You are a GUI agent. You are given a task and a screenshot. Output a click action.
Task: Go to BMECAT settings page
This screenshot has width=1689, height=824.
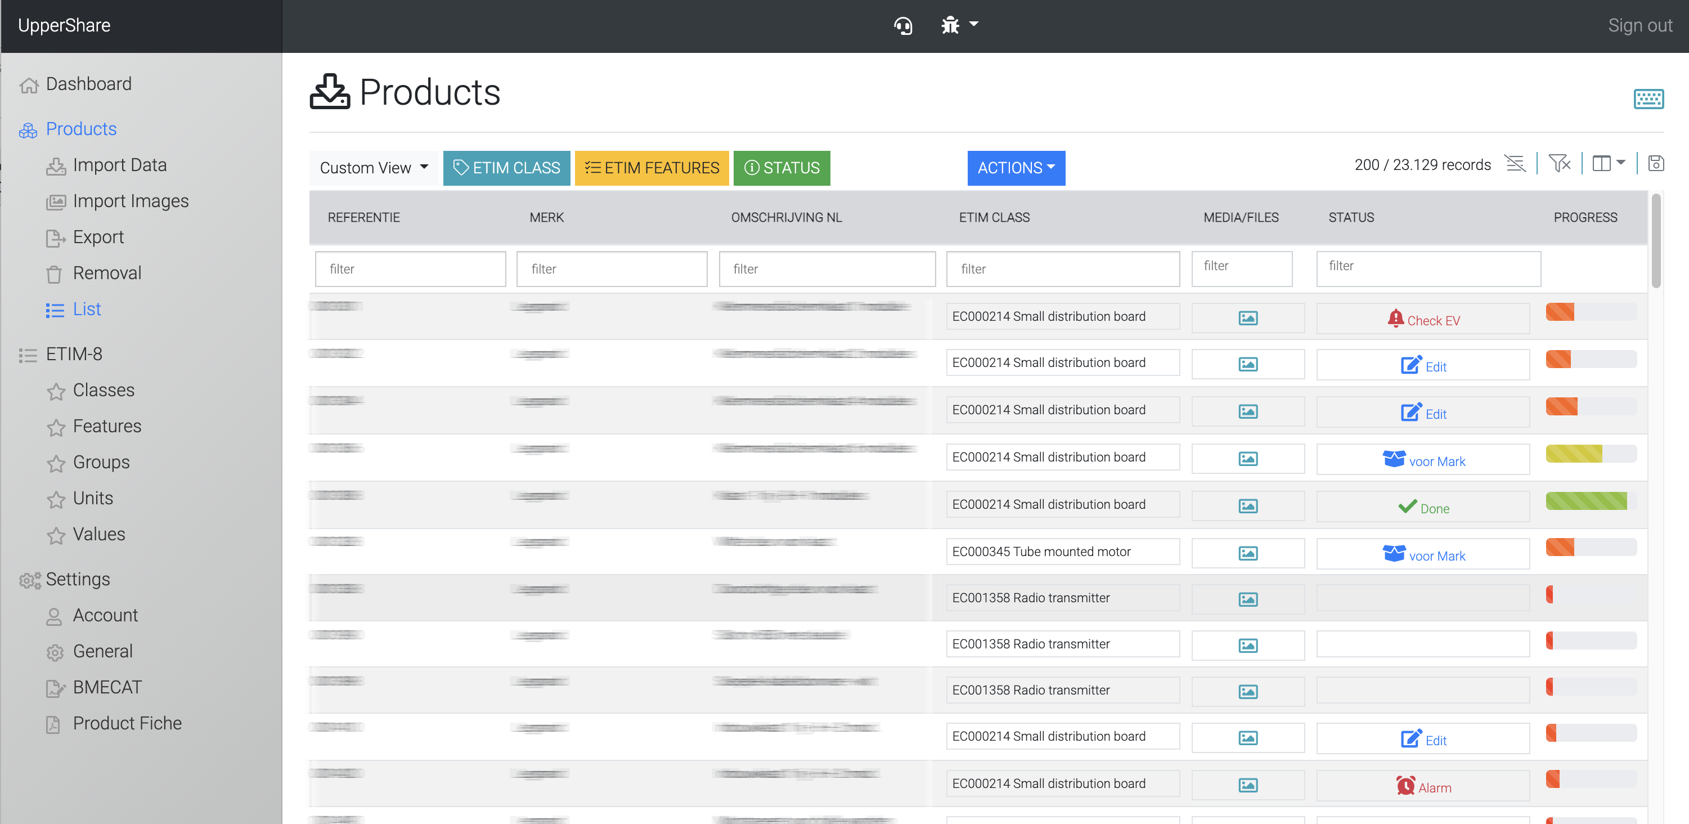107,687
